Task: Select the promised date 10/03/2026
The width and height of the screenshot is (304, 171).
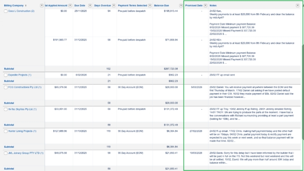Action: point(196,153)
